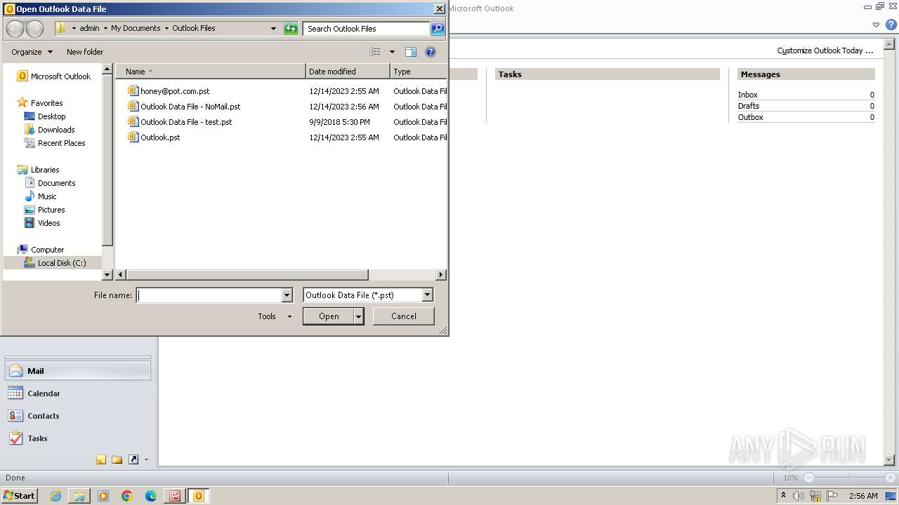Select Computer in navigation pane
Image resolution: width=899 pixels, height=505 pixels.
pyautogui.click(x=47, y=250)
